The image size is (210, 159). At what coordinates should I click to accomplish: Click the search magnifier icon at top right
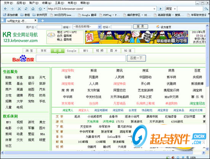[207, 9]
